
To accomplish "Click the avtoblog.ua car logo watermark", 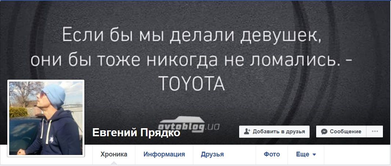I will coord(189,124).
